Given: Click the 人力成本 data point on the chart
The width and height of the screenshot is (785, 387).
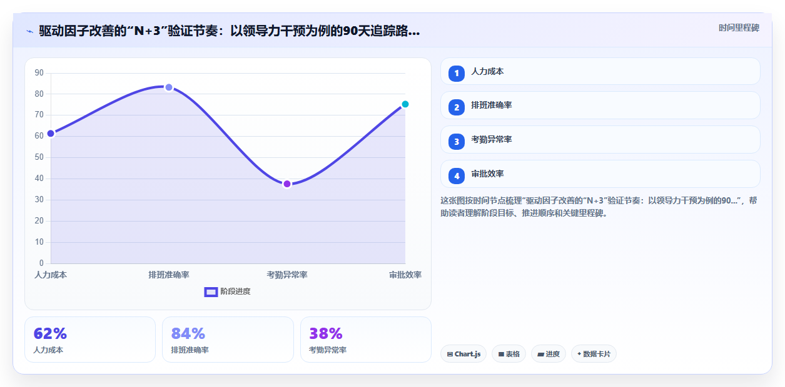Looking at the screenshot, I should pyautogui.click(x=51, y=133).
